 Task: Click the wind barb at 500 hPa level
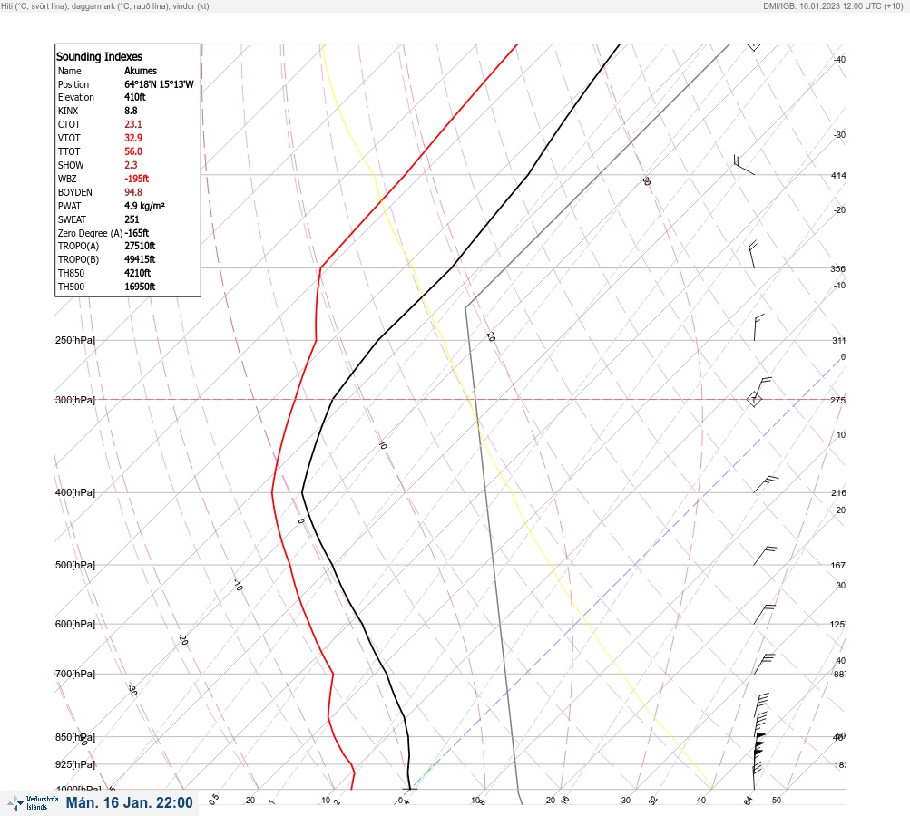pyautogui.click(x=765, y=556)
